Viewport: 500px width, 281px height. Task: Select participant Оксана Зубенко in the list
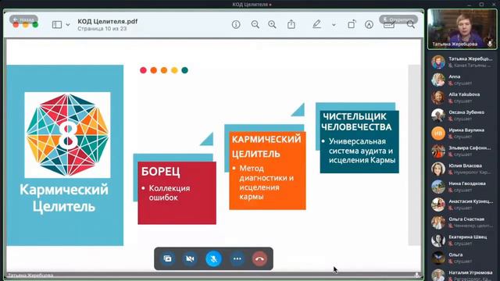pos(462,116)
